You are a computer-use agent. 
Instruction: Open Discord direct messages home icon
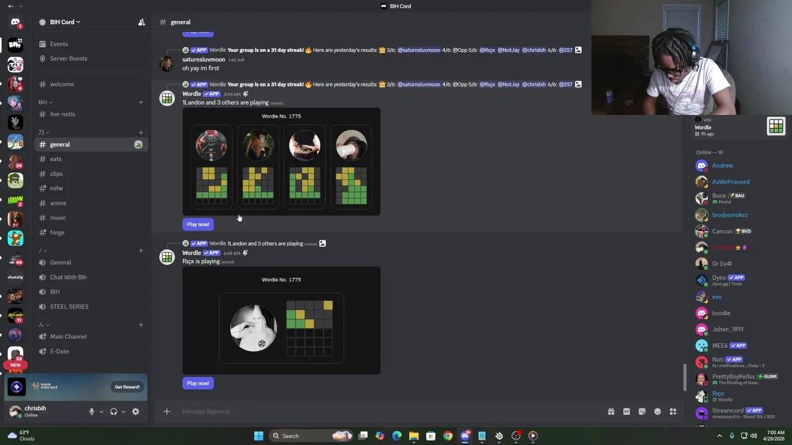[x=15, y=22]
